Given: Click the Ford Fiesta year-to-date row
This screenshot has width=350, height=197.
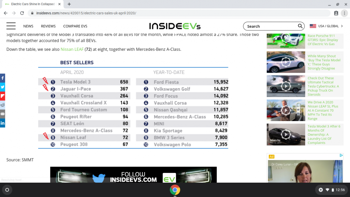Looking at the screenshot, I should click(182, 82).
